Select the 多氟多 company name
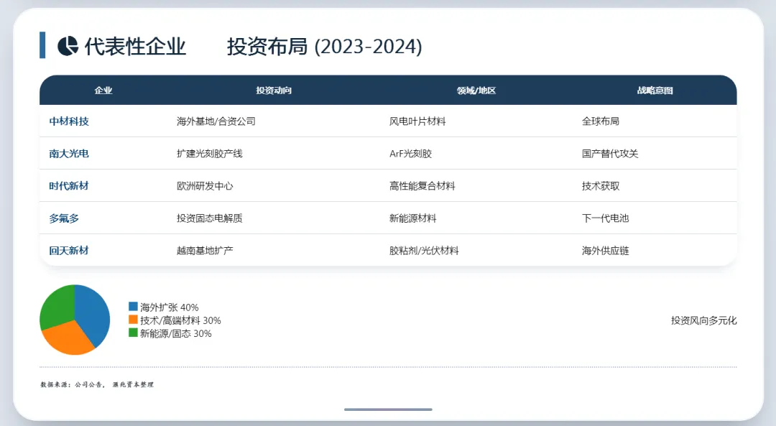776x426 pixels. pos(64,218)
